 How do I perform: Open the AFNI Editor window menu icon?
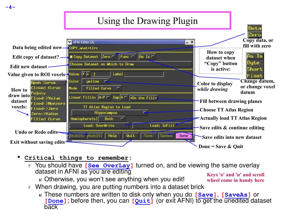point(69,42)
